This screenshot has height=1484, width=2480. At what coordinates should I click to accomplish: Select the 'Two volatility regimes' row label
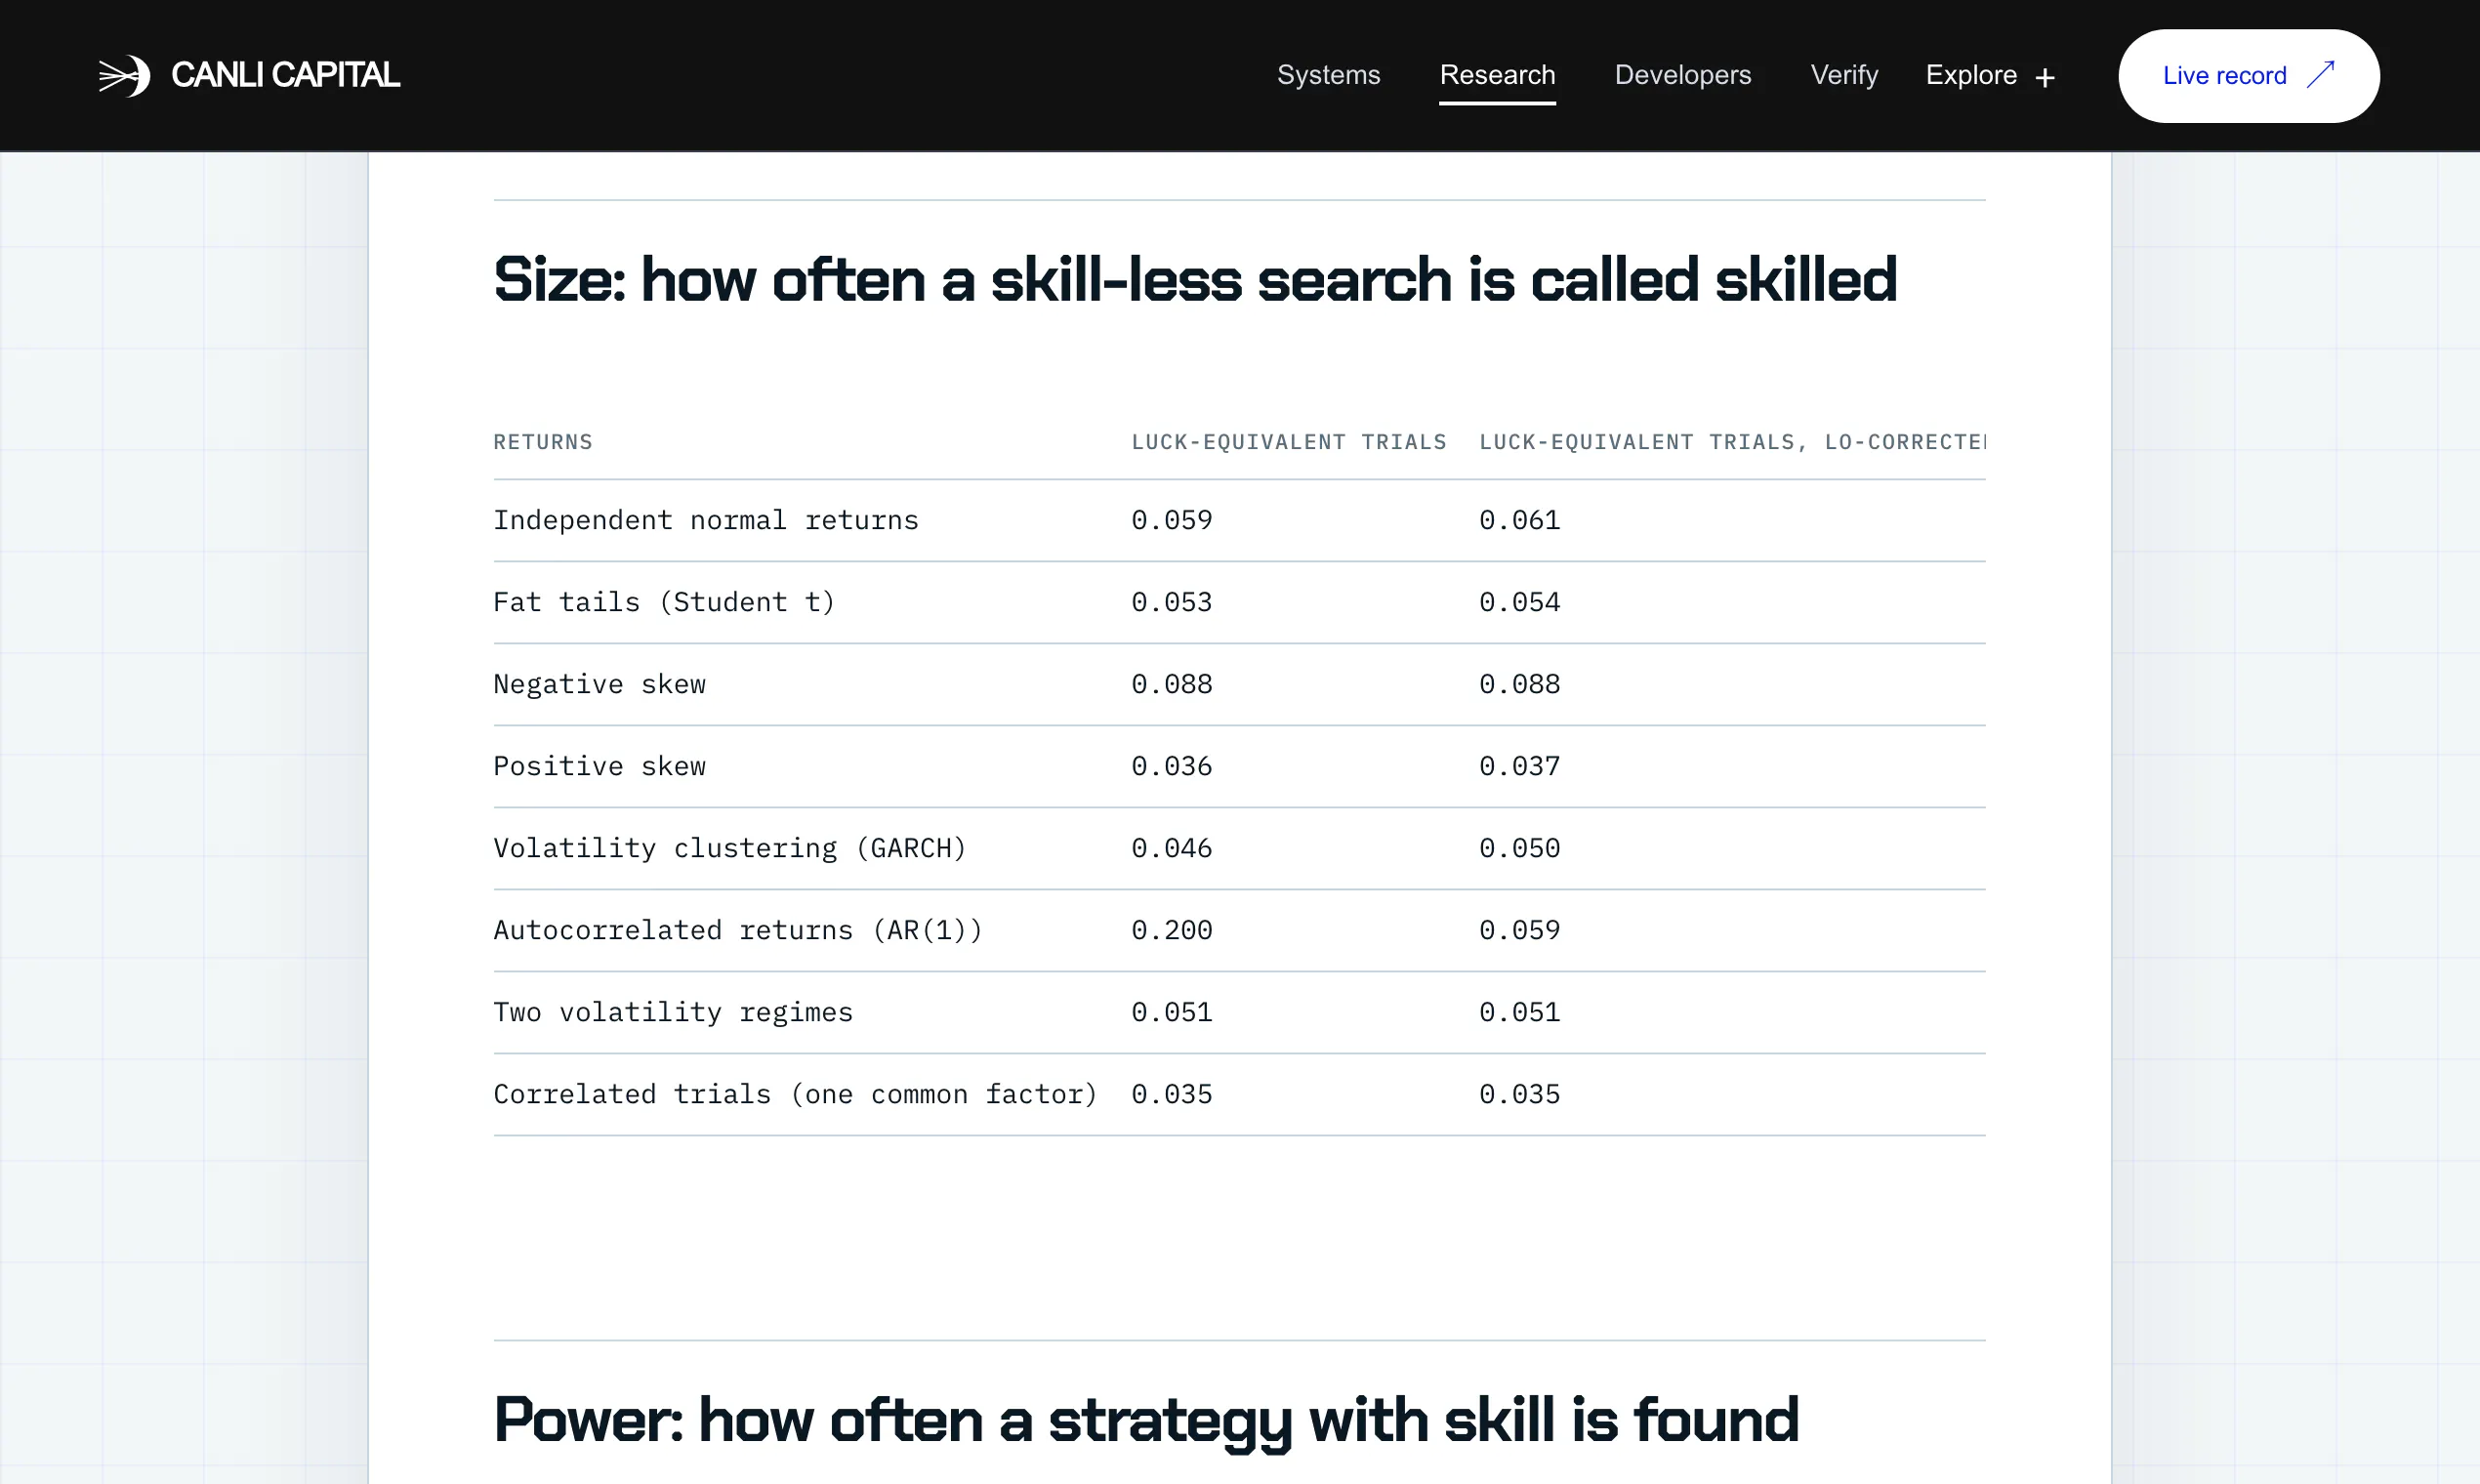click(673, 1012)
